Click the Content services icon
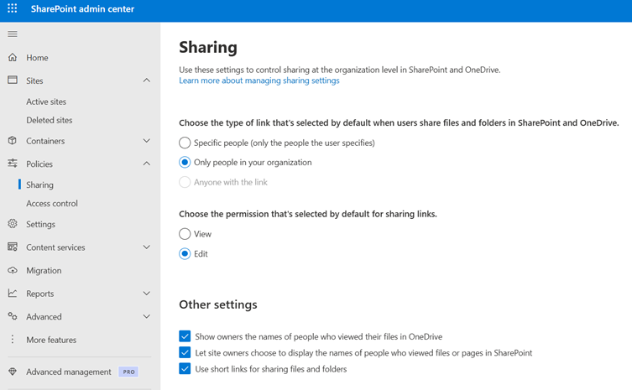The height and width of the screenshot is (390, 632). pyautogui.click(x=13, y=247)
